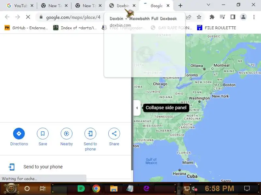Viewport: 261px width, 195px height.
Task: Open the GitHub - Enderma bookmark
Action: pos(26,28)
